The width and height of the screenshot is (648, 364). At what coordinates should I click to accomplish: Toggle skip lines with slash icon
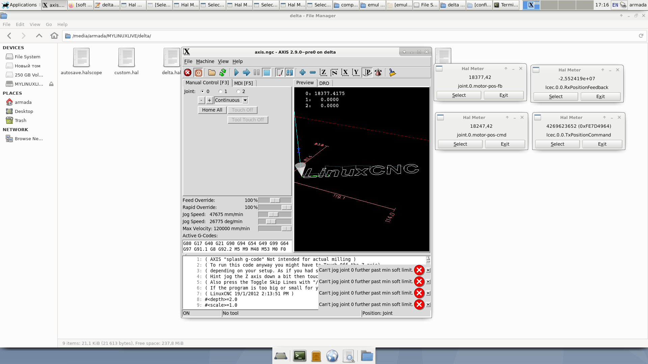click(x=279, y=72)
